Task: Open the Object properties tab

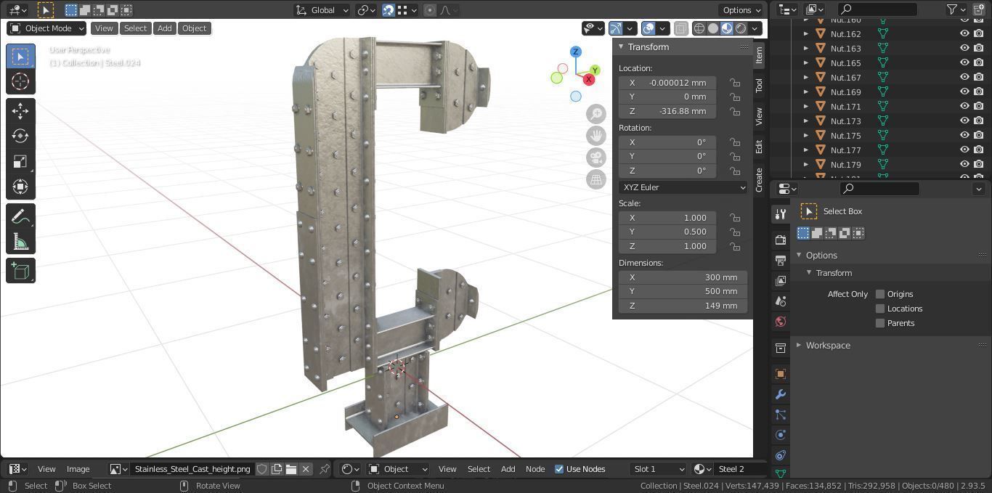Action: coord(781,374)
